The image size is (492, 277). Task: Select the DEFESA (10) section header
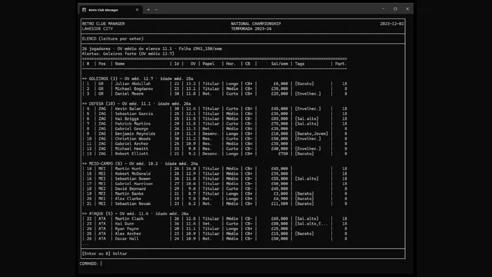pos(137,104)
